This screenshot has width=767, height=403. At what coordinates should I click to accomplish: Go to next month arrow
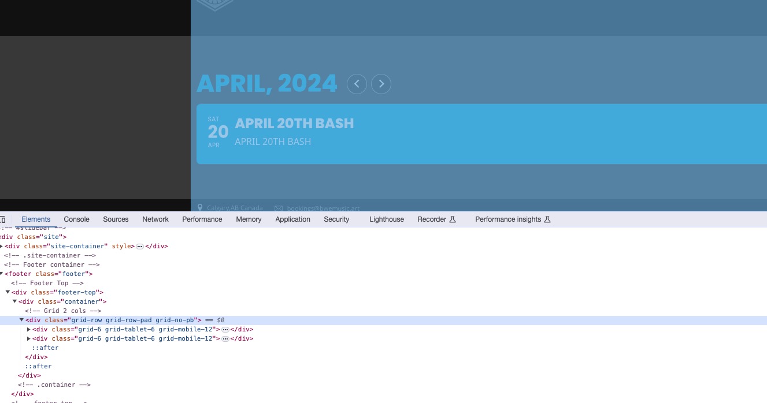[381, 84]
